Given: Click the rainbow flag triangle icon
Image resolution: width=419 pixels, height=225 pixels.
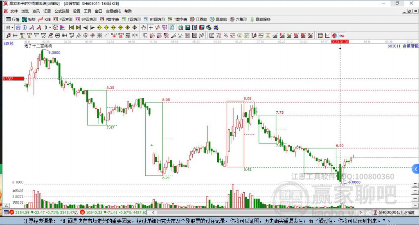Looking at the screenshot, I should coord(63,27).
